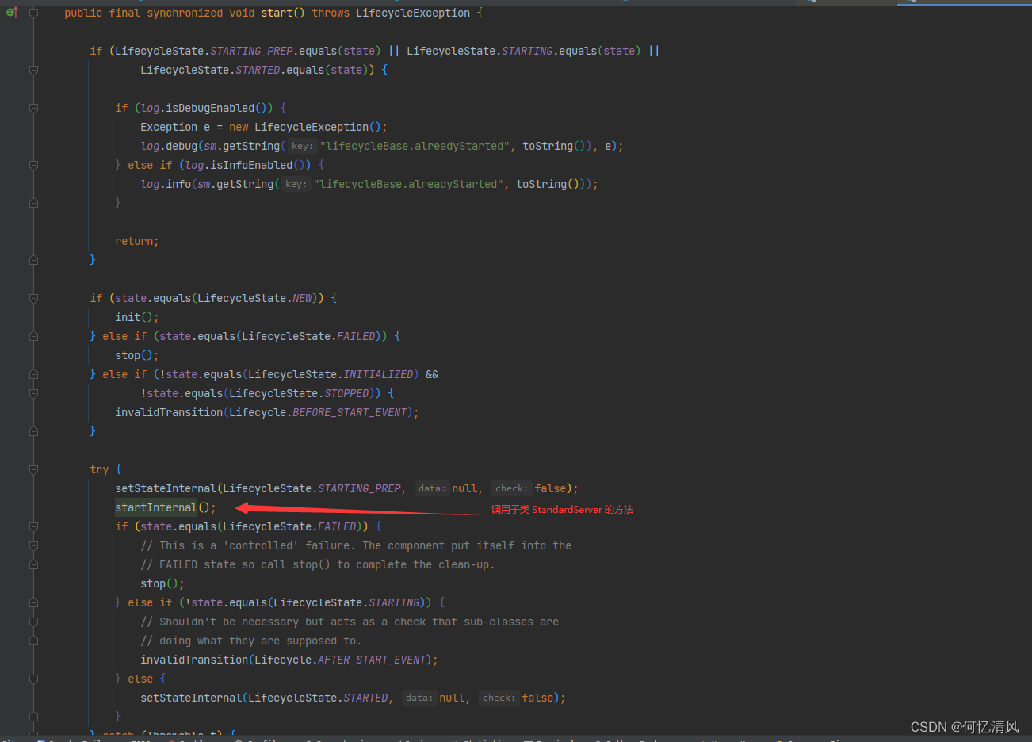Click the init(); call

[137, 317]
